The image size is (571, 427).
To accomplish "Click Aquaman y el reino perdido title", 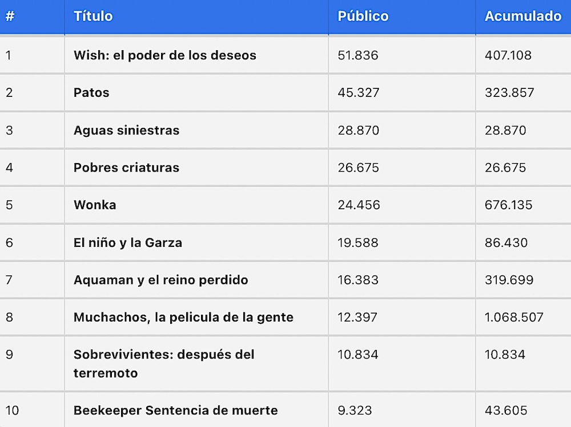I will tap(161, 280).
